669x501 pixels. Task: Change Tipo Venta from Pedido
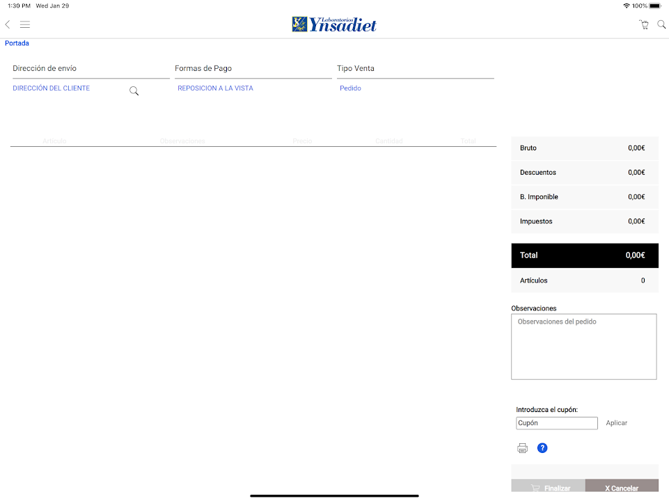(350, 88)
